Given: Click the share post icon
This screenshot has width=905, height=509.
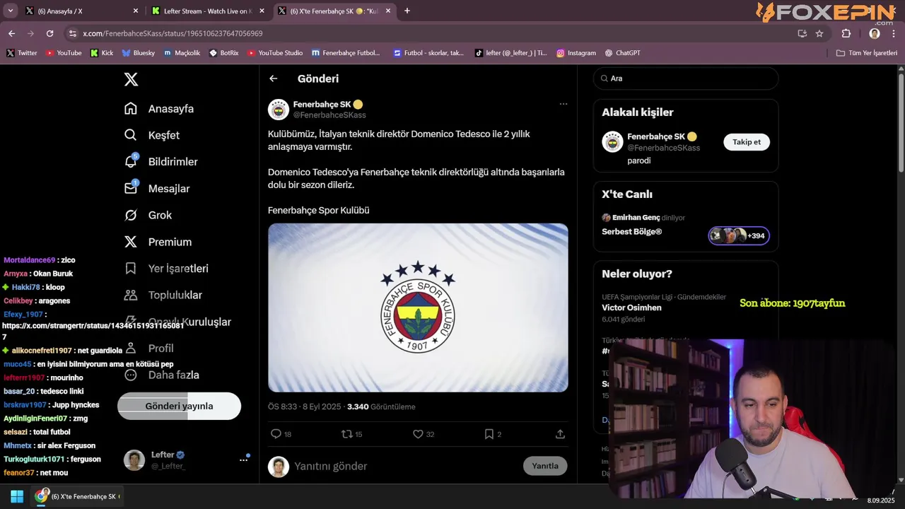Looking at the screenshot, I should (x=560, y=434).
